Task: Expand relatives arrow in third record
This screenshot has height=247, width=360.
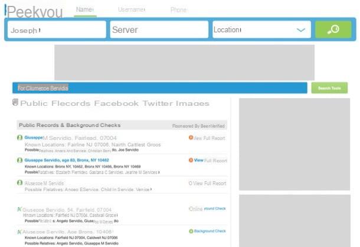Action: pos(151,189)
